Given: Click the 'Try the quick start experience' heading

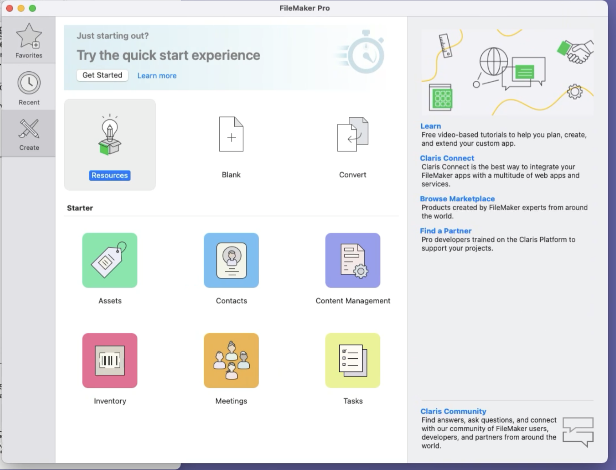Looking at the screenshot, I should (168, 55).
